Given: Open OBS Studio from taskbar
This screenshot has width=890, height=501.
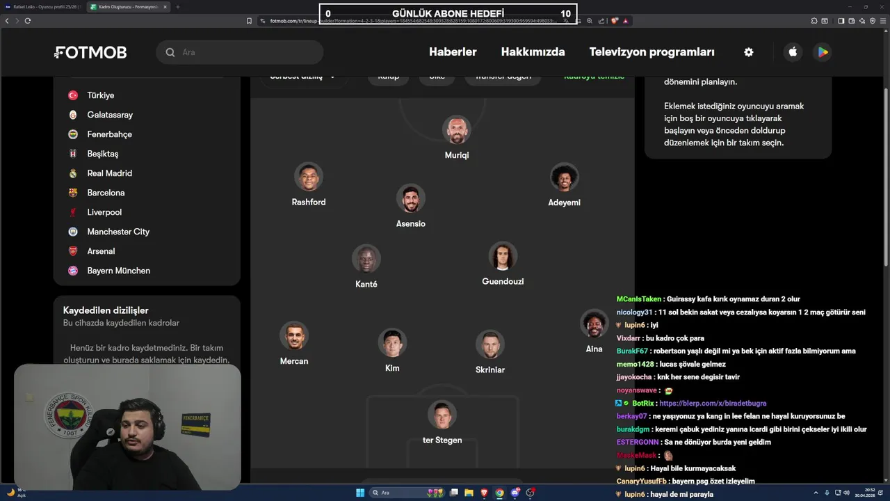Looking at the screenshot, I should (x=531, y=493).
